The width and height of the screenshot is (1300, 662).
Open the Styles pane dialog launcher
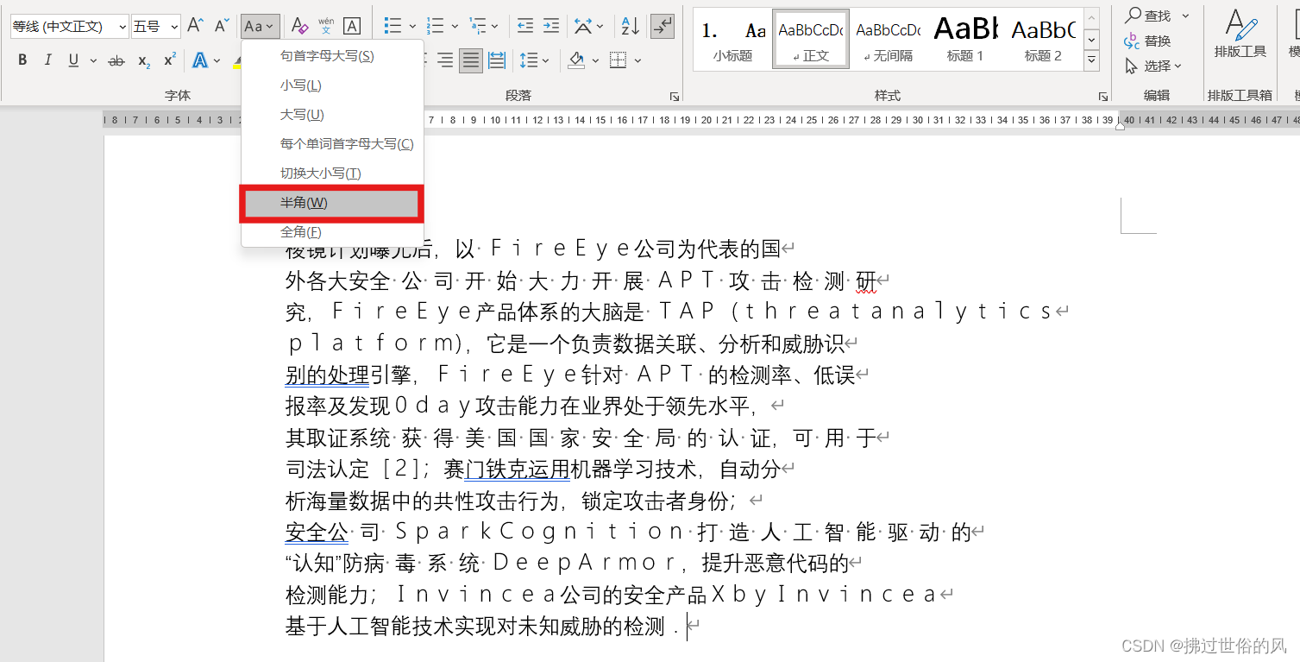1102,96
